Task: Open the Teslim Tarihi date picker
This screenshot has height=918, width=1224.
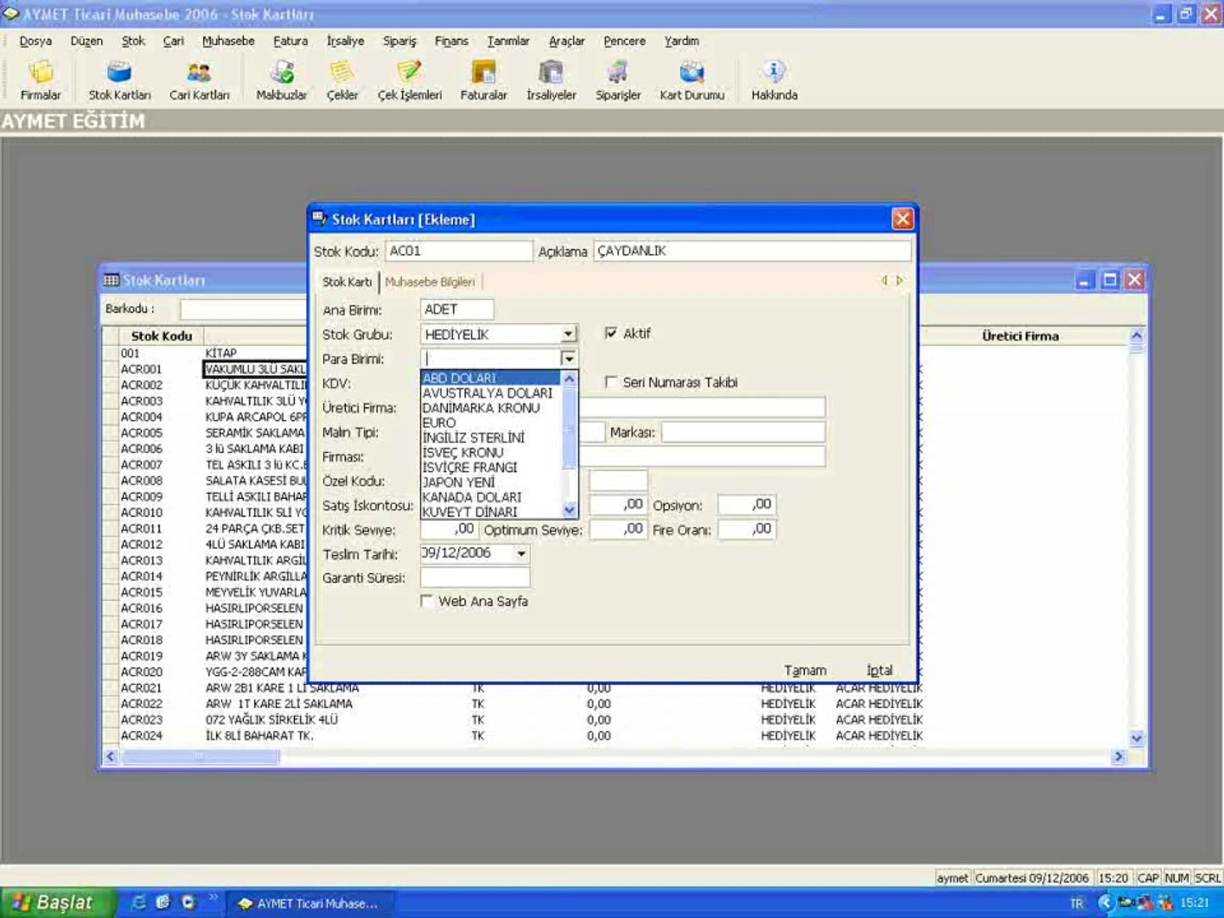Action: coord(521,553)
